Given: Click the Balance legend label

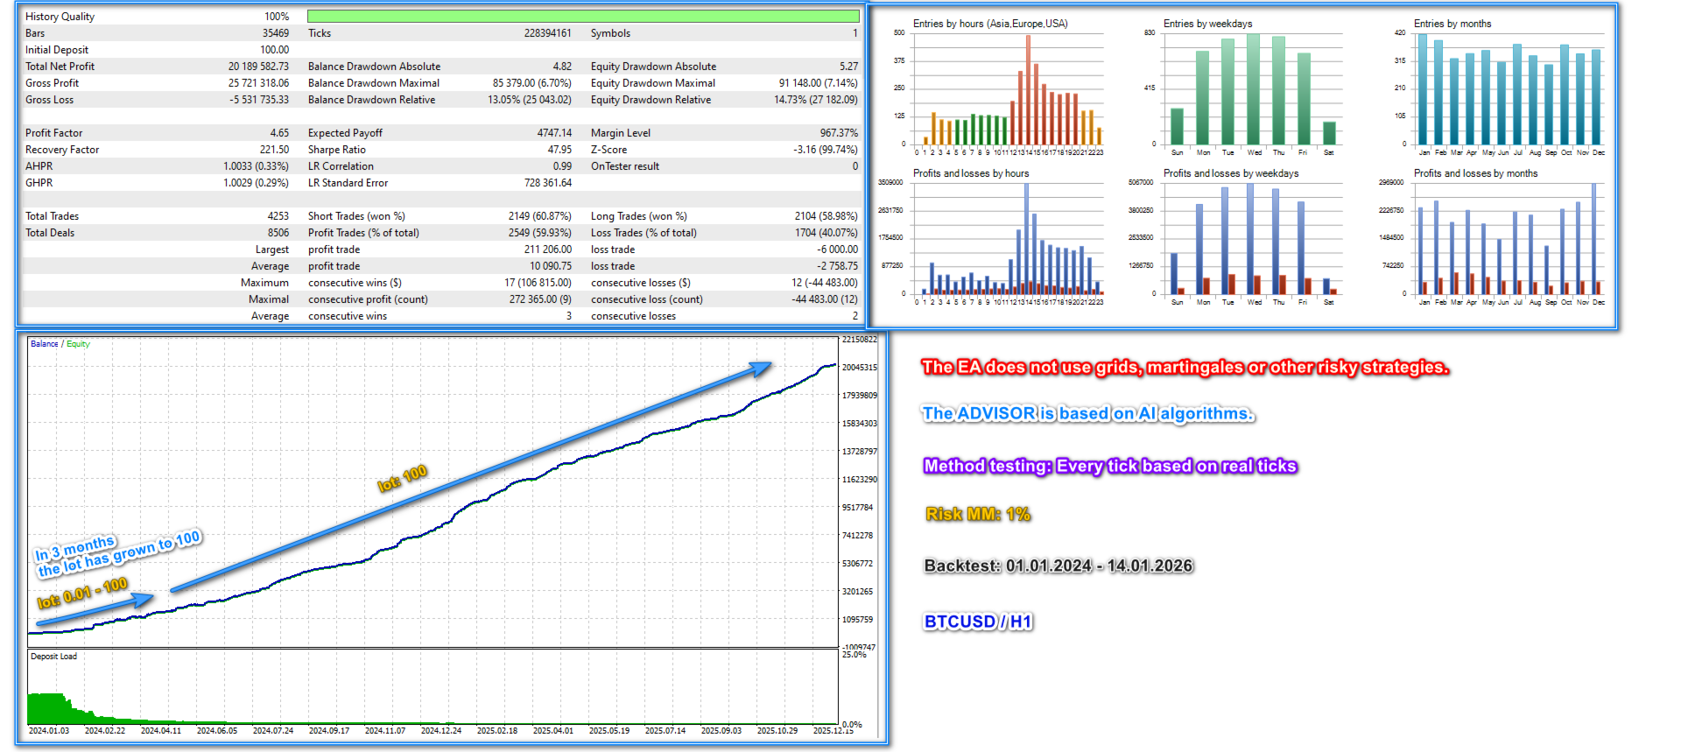Looking at the screenshot, I should pos(44,344).
